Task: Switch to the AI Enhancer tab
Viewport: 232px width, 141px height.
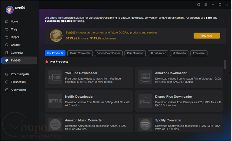Action: pos(158,53)
